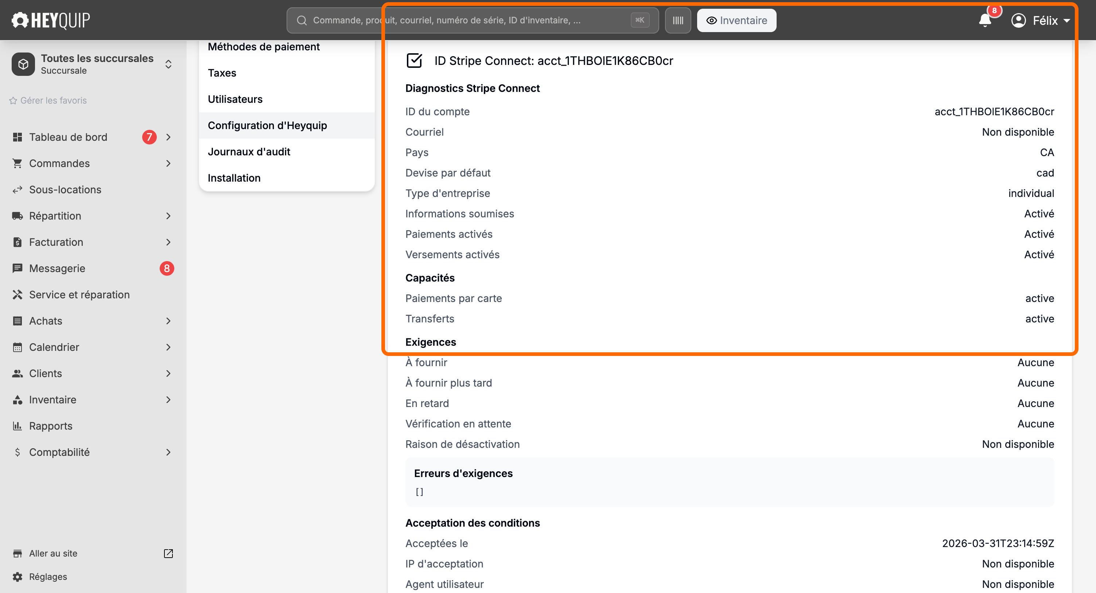
Task: Open the notifications bell
Action: click(x=985, y=20)
